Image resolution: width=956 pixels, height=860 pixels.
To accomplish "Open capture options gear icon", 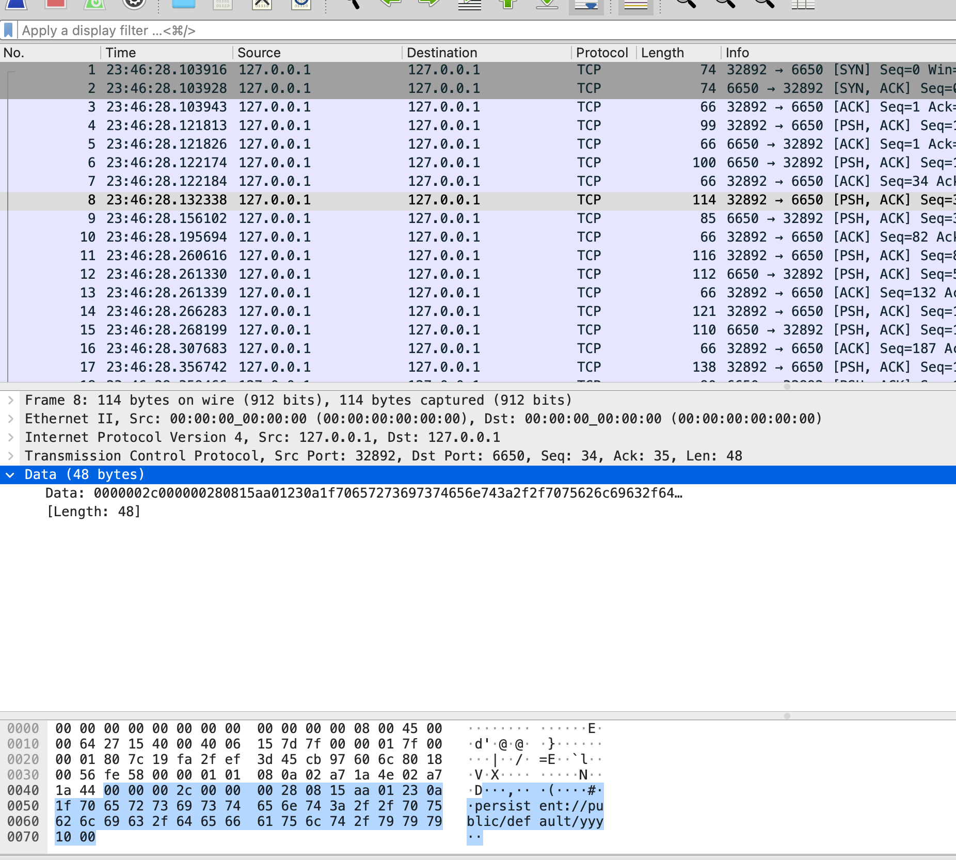I will (134, 4).
